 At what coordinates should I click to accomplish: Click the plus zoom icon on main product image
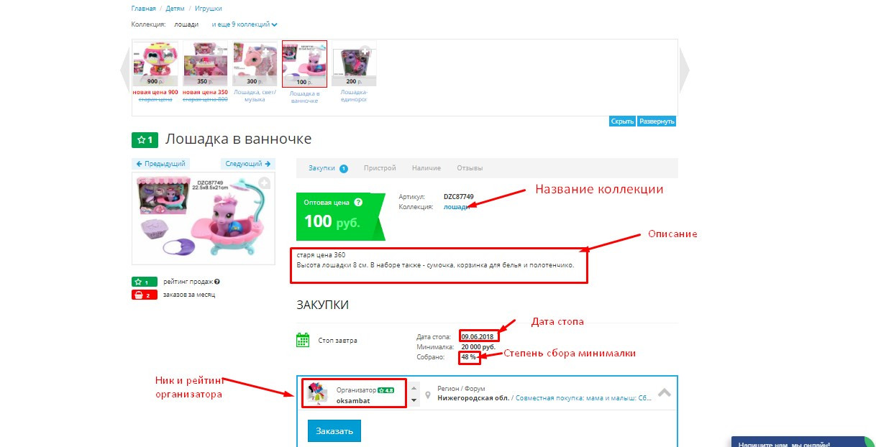[x=264, y=183]
